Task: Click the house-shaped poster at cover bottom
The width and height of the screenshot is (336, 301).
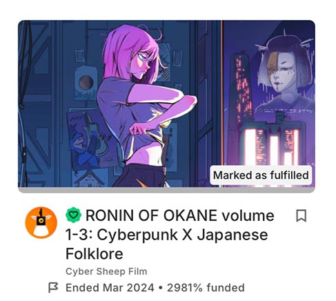Action: pyautogui.click(x=89, y=179)
